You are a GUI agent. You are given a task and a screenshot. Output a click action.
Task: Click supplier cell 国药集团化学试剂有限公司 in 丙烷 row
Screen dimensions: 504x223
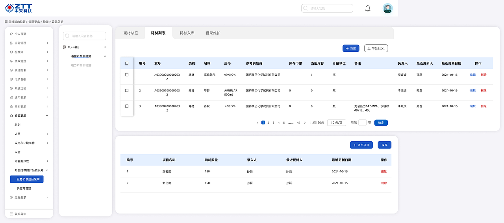pyautogui.click(x=263, y=106)
